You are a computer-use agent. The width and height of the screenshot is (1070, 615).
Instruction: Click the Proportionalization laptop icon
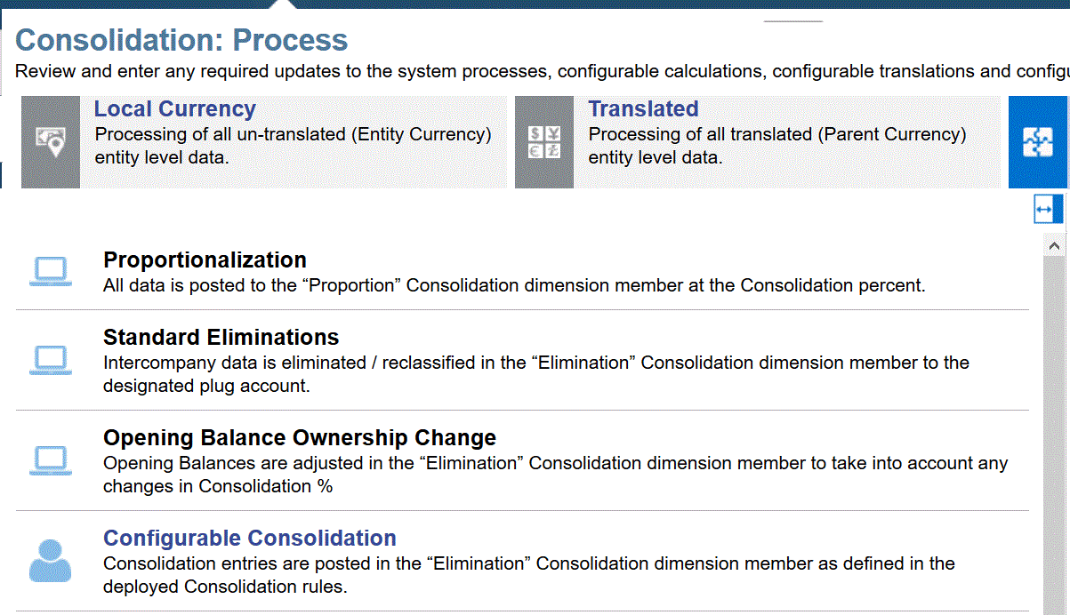[51, 271]
